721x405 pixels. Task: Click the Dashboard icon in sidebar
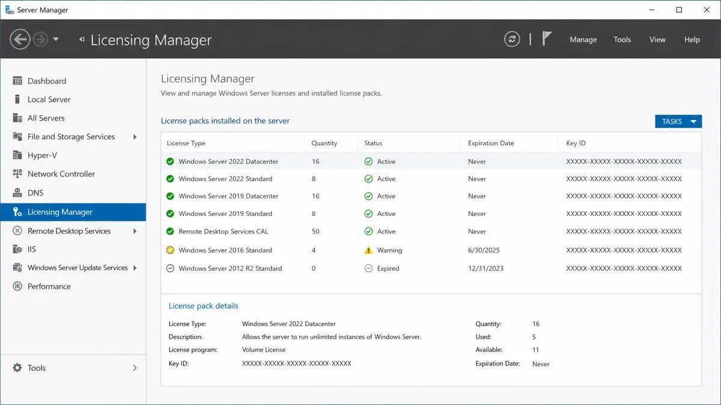[x=17, y=81]
